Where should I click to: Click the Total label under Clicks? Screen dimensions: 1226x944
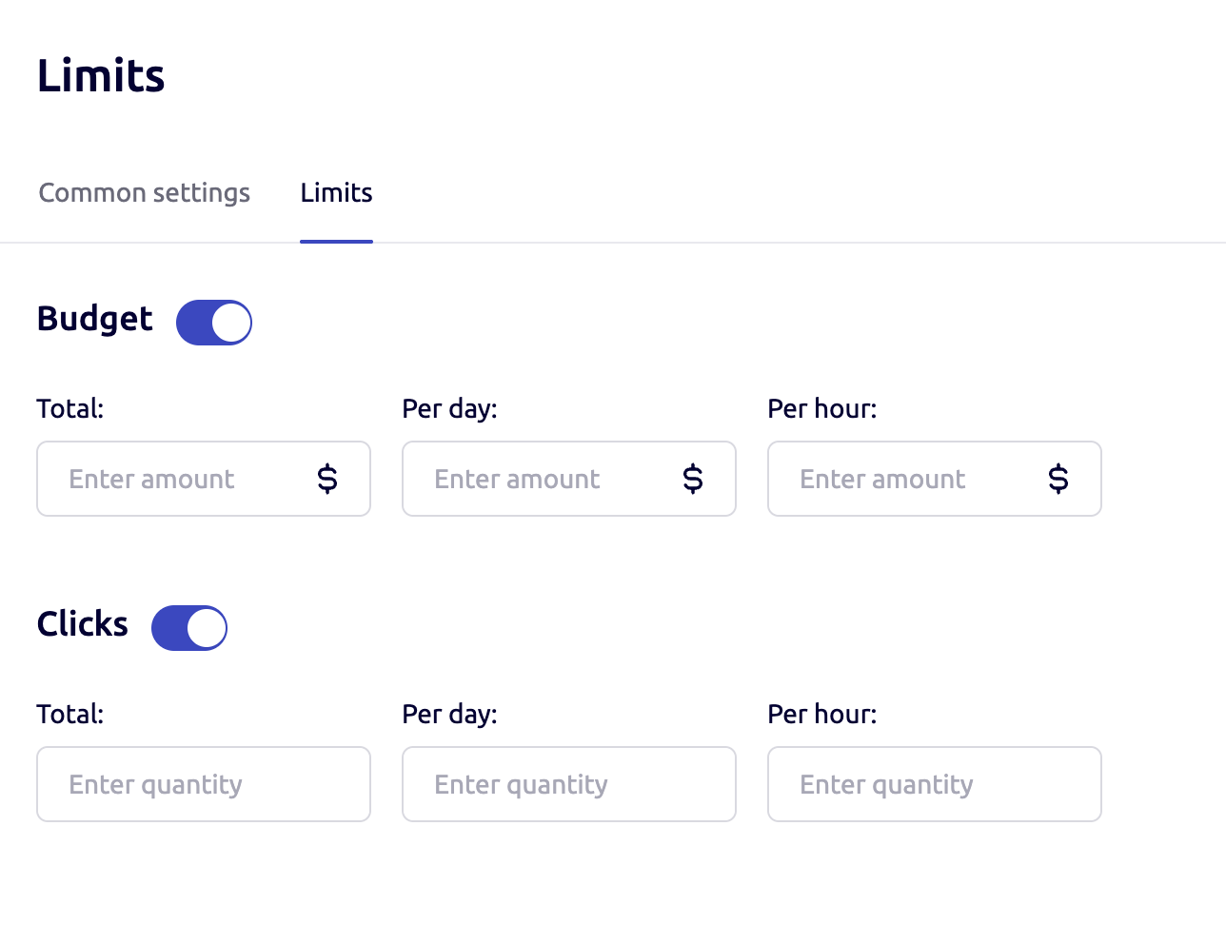tap(70, 715)
